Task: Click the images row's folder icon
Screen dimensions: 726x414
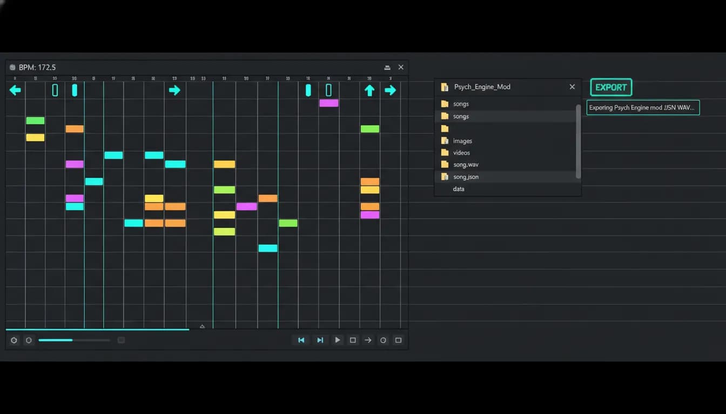Action: [x=445, y=141]
